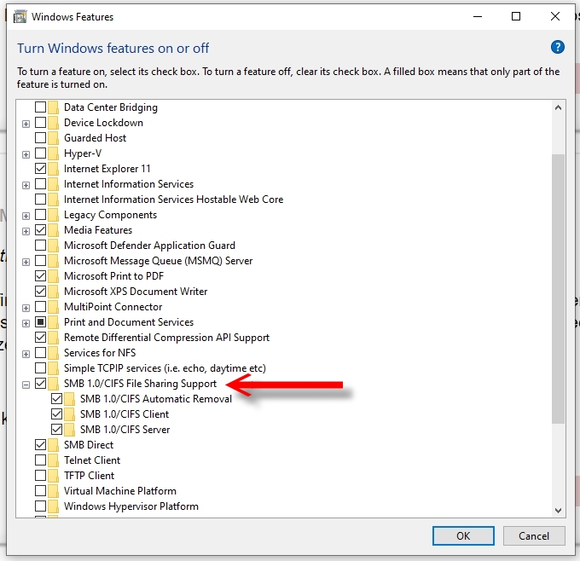
Task: Enable Microsoft Message Queue (MSMQ) Server checkbox
Action: tap(40, 261)
